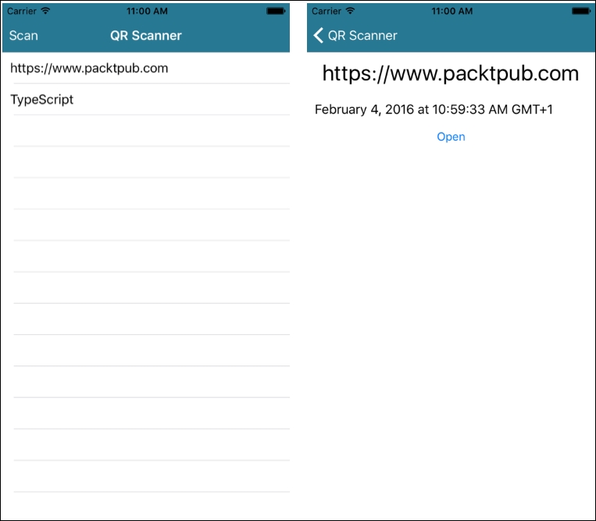Tap the Wi-Fi icon on the list screen
Viewport: 596px width, 521px height.
45,11
